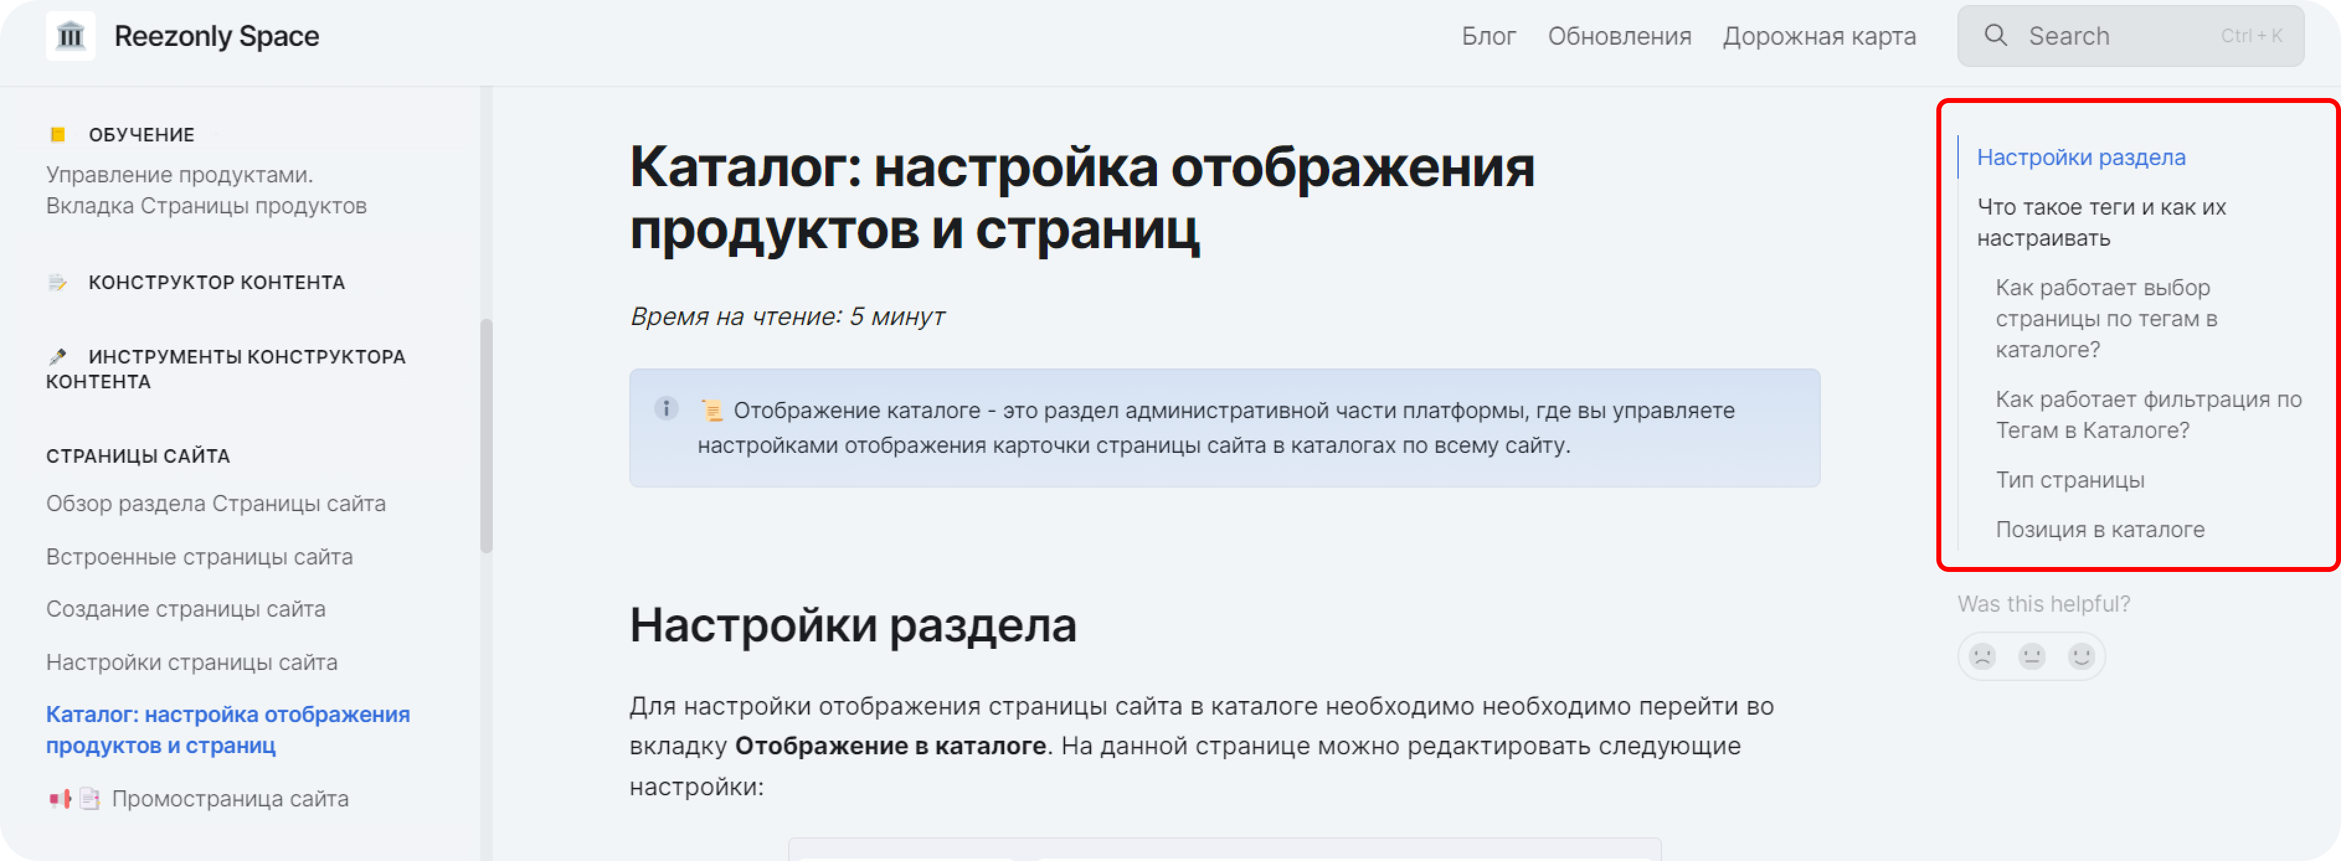The image size is (2341, 861).
Task: Expand ИНСТРУМЕНТЫ КОНСТРУКТОРА КОНТЕНТА section
Action: 246,357
